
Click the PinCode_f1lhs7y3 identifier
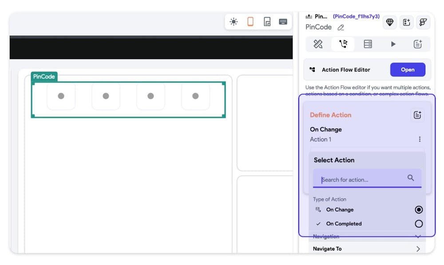pos(356,16)
